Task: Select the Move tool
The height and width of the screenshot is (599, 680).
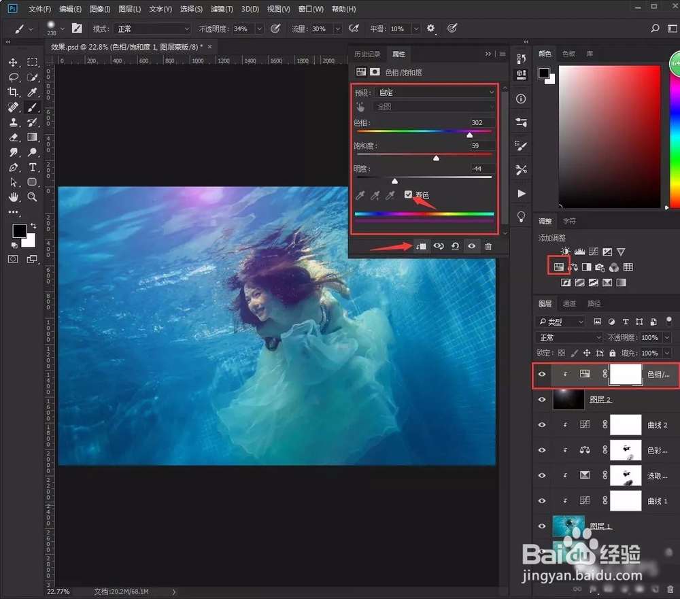Action: pos(14,62)
